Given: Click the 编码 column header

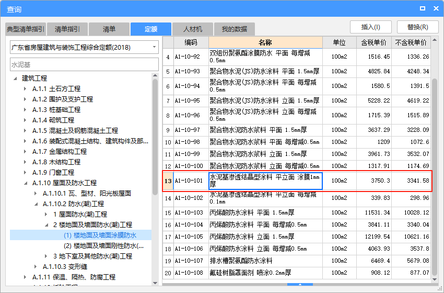Looking at the screenshot, I should point(191,42).
